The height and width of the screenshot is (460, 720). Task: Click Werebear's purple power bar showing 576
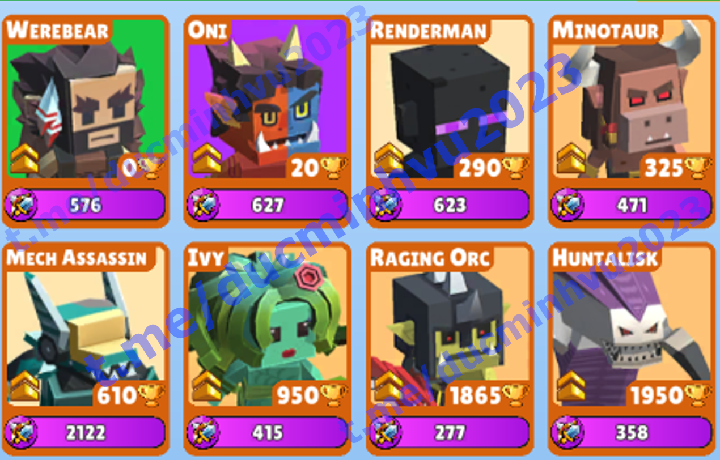pyautogui.click(x=86, y=205)
